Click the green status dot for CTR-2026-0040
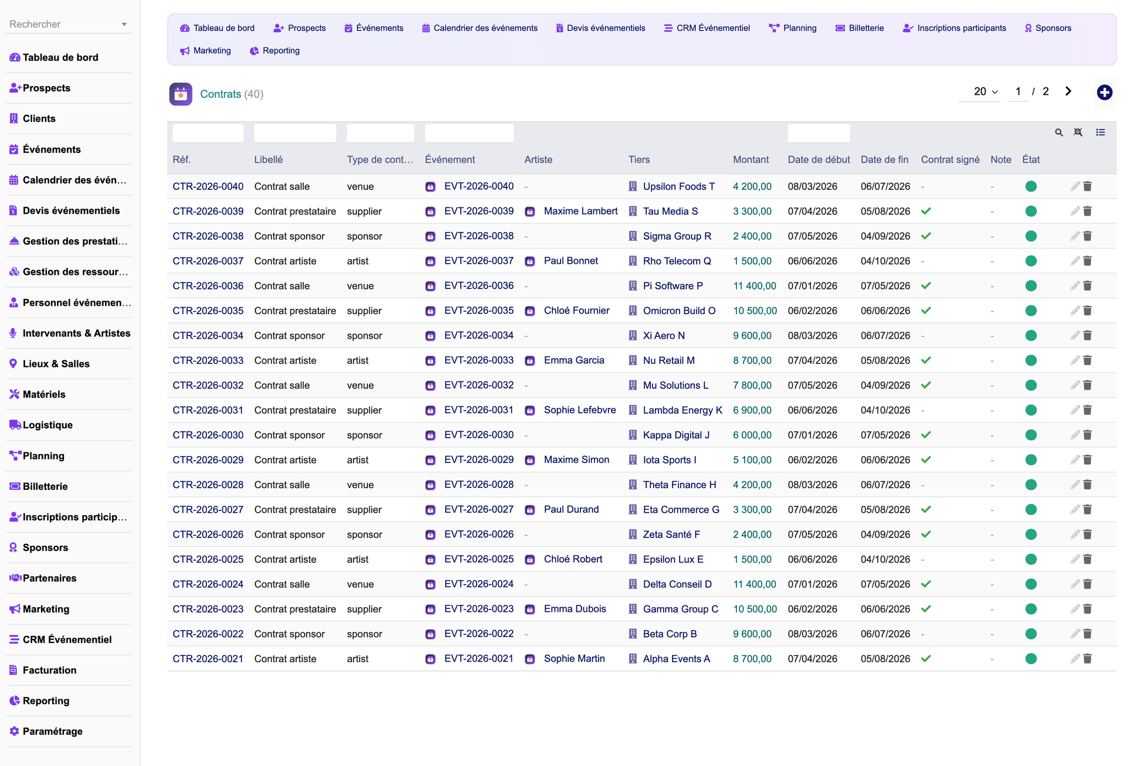 (x=1031, y=186)
